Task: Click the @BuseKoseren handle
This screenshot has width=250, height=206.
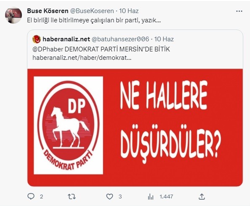Action: 92,11
